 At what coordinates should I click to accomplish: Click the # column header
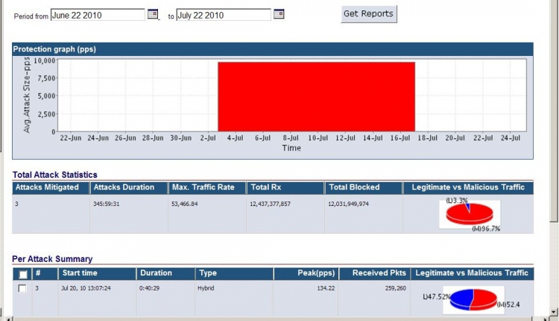(45, 273)
